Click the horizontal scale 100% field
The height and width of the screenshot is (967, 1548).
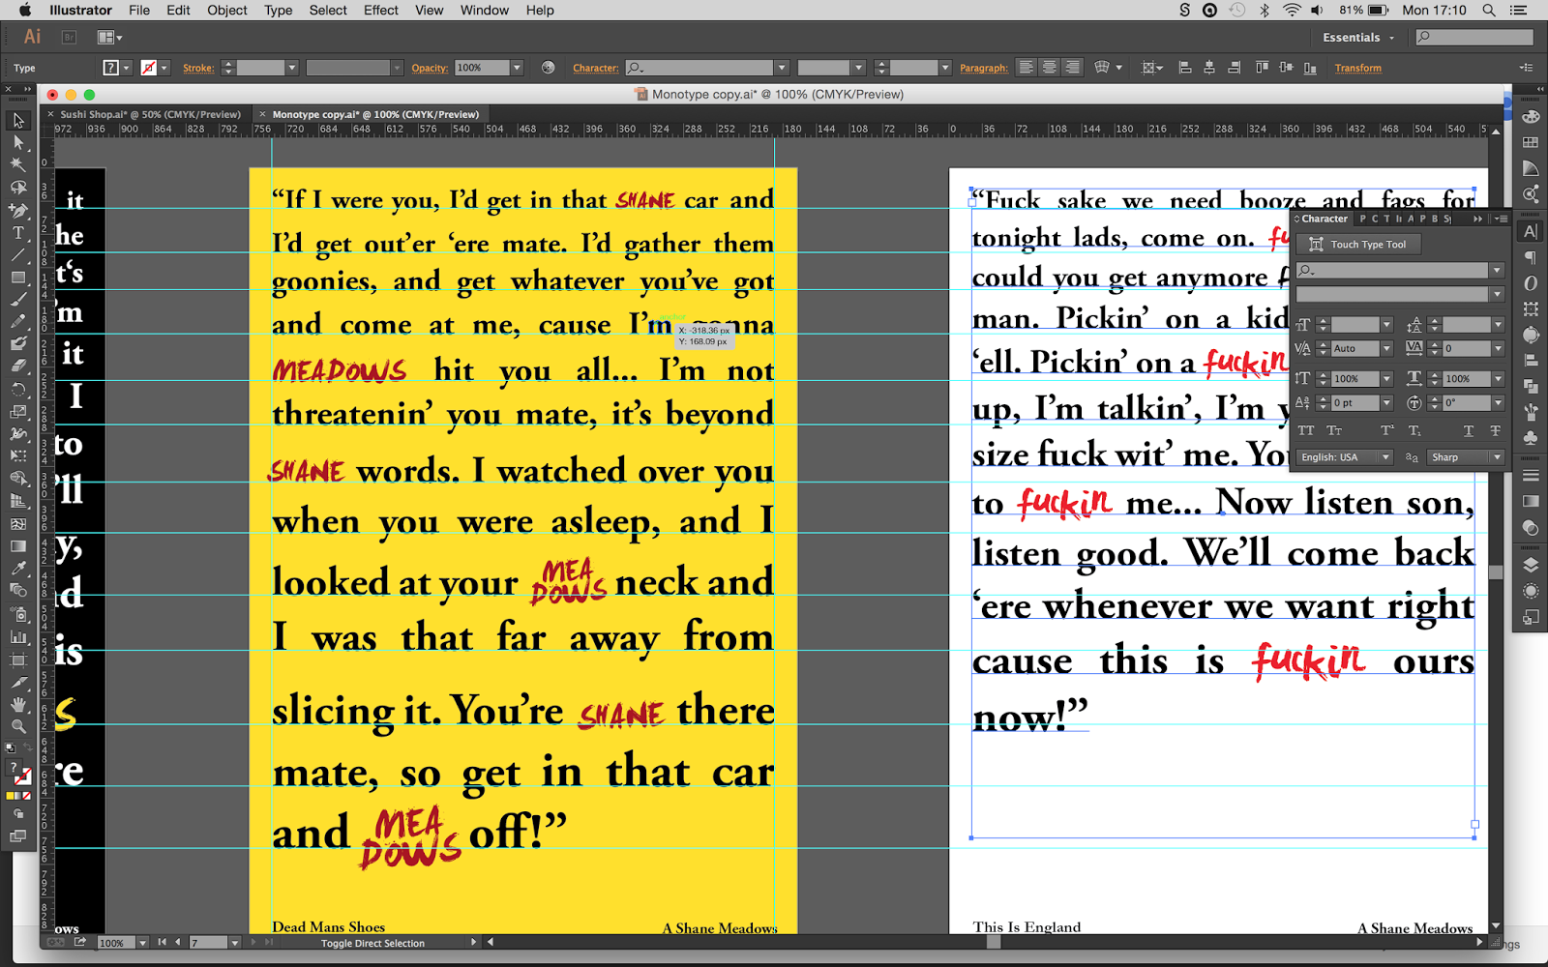click(x=1468, y=379)
